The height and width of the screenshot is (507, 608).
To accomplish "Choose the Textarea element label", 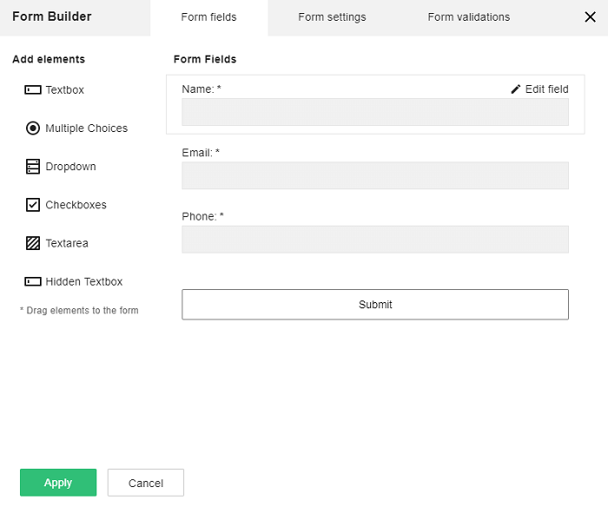I will (x=67, y=243).
